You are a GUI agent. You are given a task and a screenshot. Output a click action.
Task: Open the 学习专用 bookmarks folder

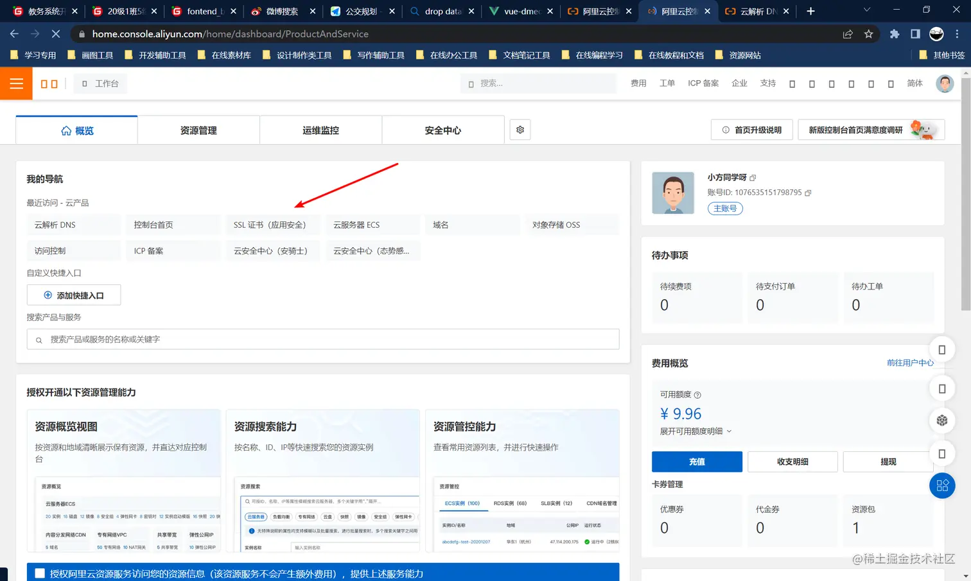coord(33,55)
